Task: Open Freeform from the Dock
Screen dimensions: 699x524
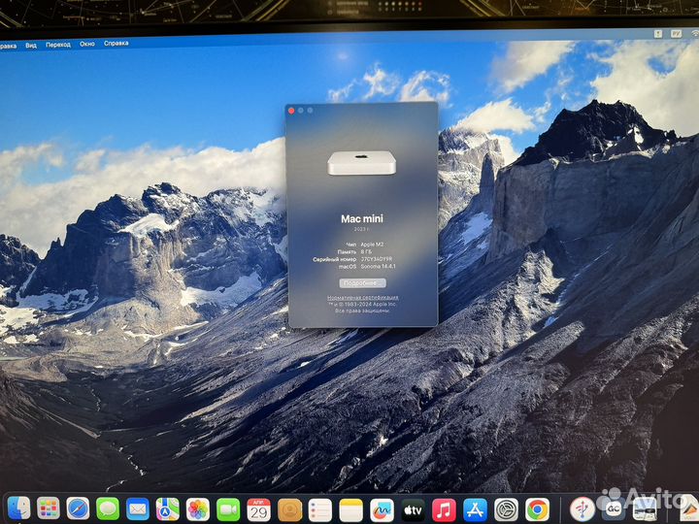Action: [x=383, y=510]
